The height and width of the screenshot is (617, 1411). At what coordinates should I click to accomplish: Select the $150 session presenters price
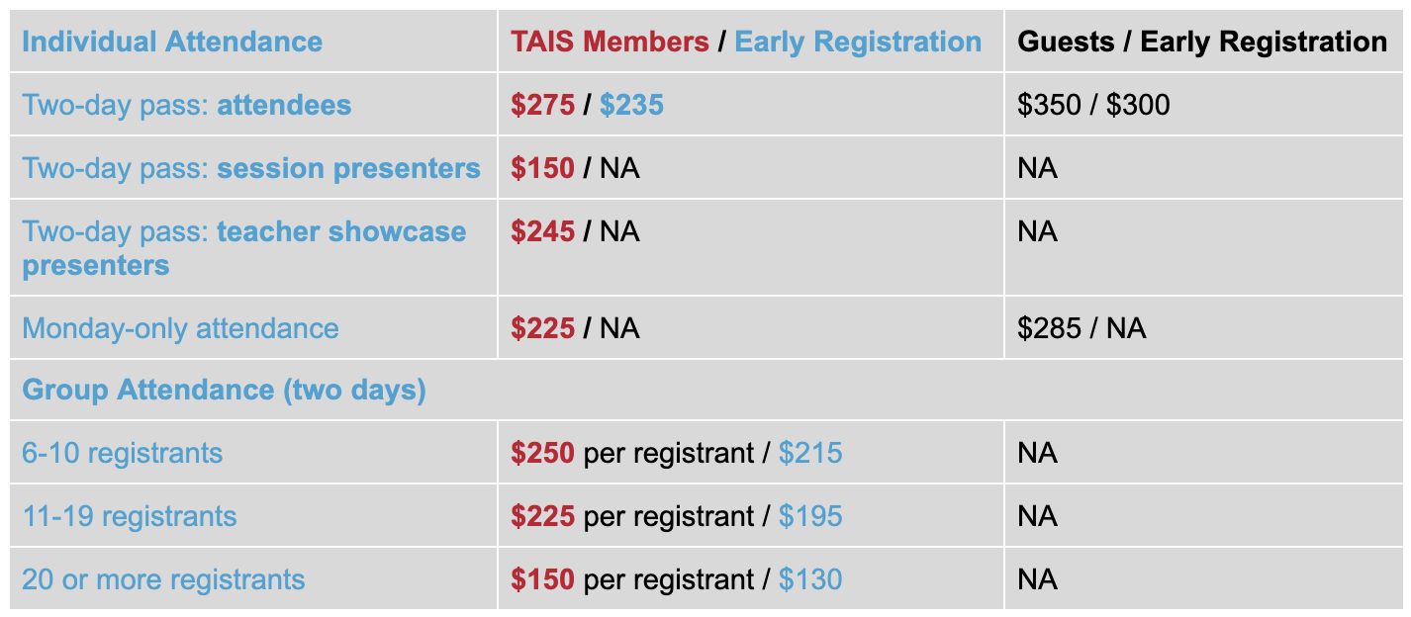click(x=542, y=168)
